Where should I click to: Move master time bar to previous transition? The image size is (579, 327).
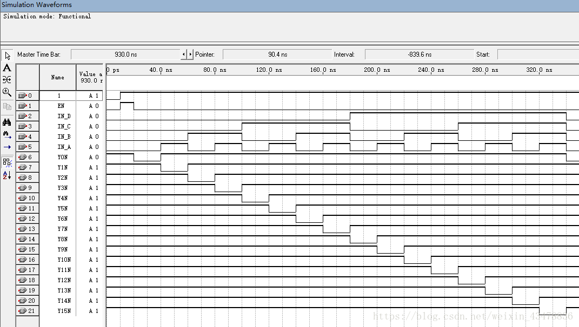coord(184,54)
